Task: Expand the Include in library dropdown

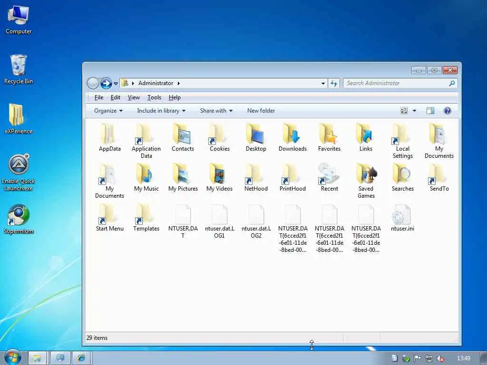Action: point(161,111)
